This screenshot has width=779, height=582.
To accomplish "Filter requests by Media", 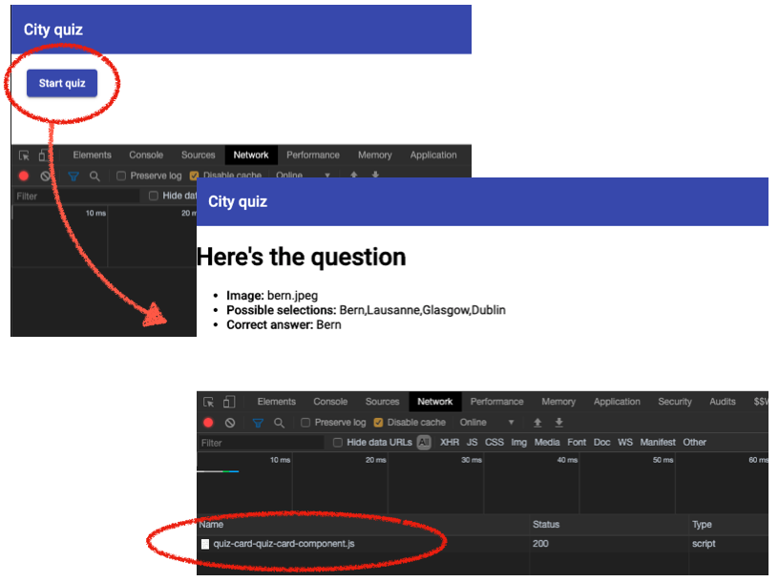I will click(547, 442).
